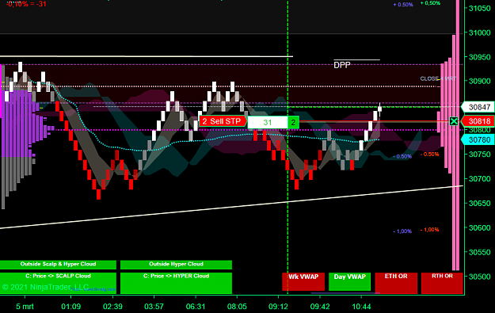The height and width of the screenshot is (313, 495).
Task: Click the 06:31 time axis label
Action: coord(196,307)
